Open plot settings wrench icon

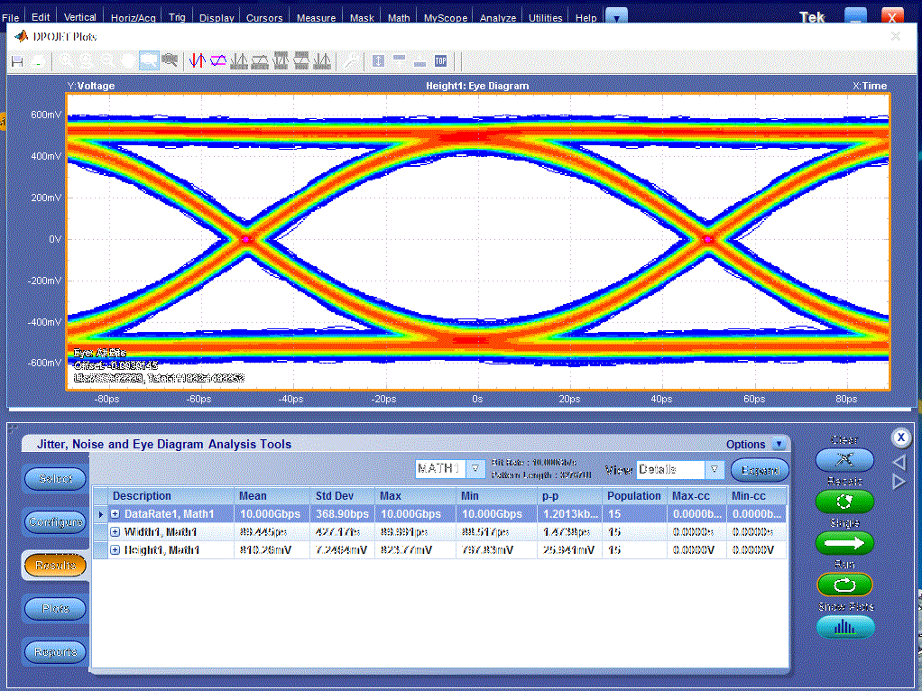coord(350,60)
